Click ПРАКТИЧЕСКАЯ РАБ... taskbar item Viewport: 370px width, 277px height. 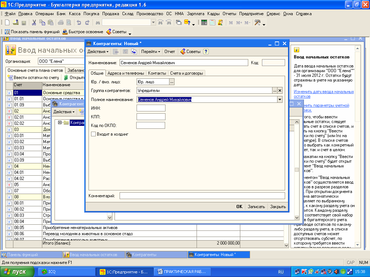(x=182, y=272)
